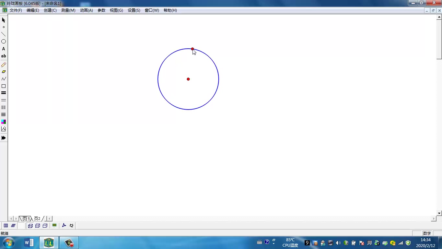Switch to the 页1 tab
Image resolution: width=442 pixels, height=249 pixels.
pos(26,219)
